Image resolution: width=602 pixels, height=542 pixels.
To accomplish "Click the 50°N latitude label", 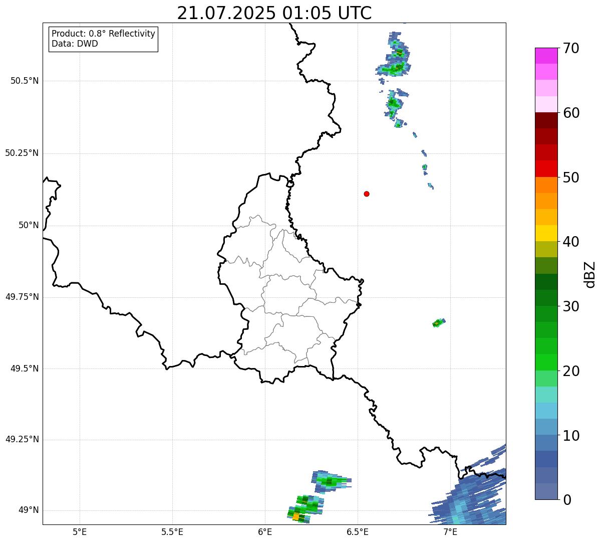I will point(29,225).
